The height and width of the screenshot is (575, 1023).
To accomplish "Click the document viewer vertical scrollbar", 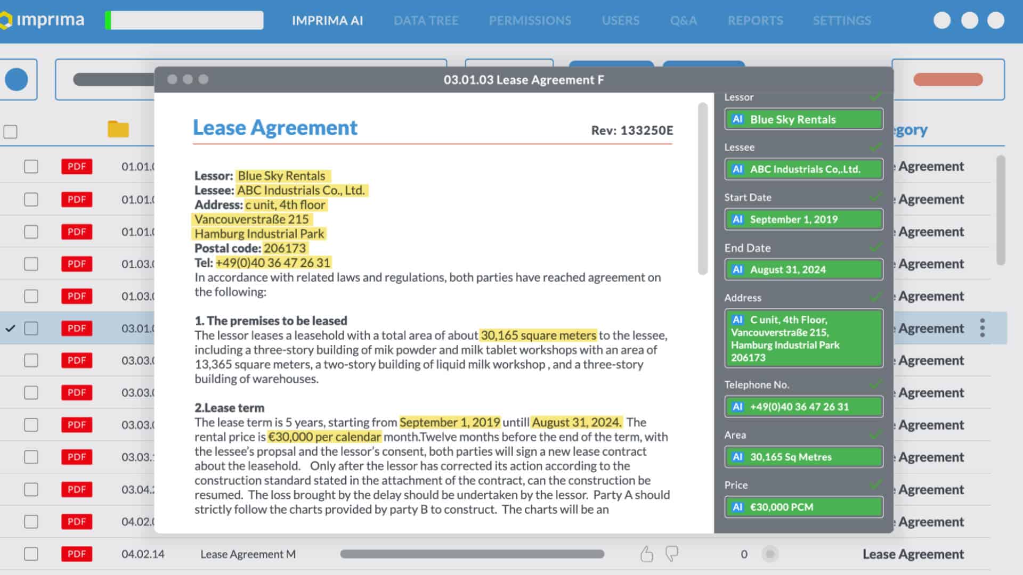I will coord(703,189).
